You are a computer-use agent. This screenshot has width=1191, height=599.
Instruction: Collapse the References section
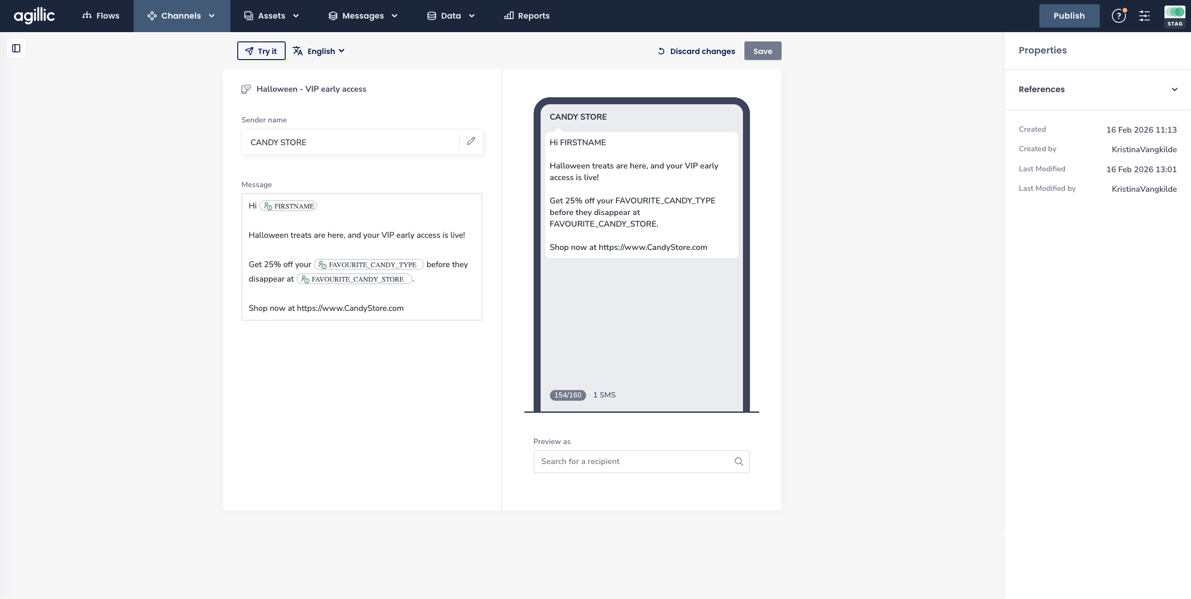pos(1174,89)
